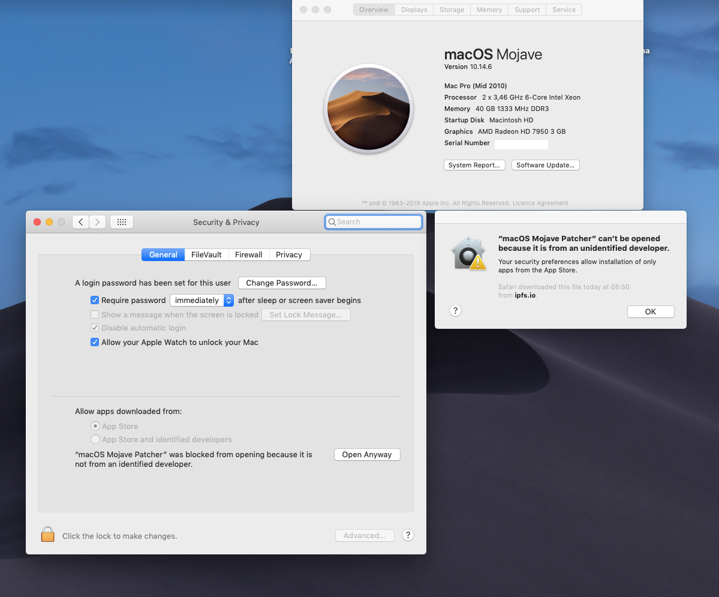Close the Security & Privacy window
Viewport: 719px width, 597px height.
[37, 222]
